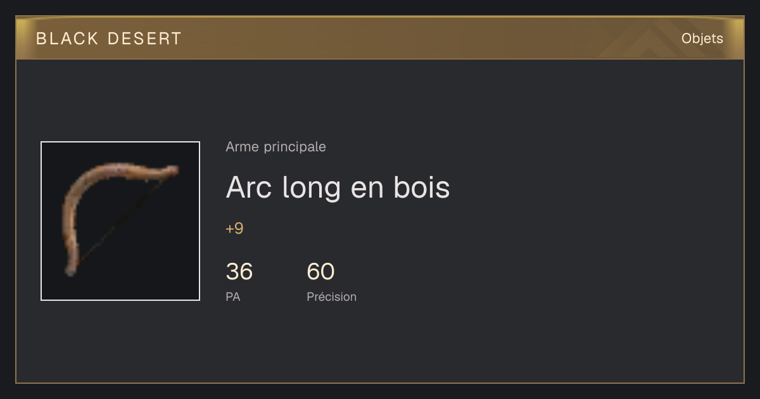Click the BLACK DESERT header title
The image size is (760, 399).
(109, 39)
